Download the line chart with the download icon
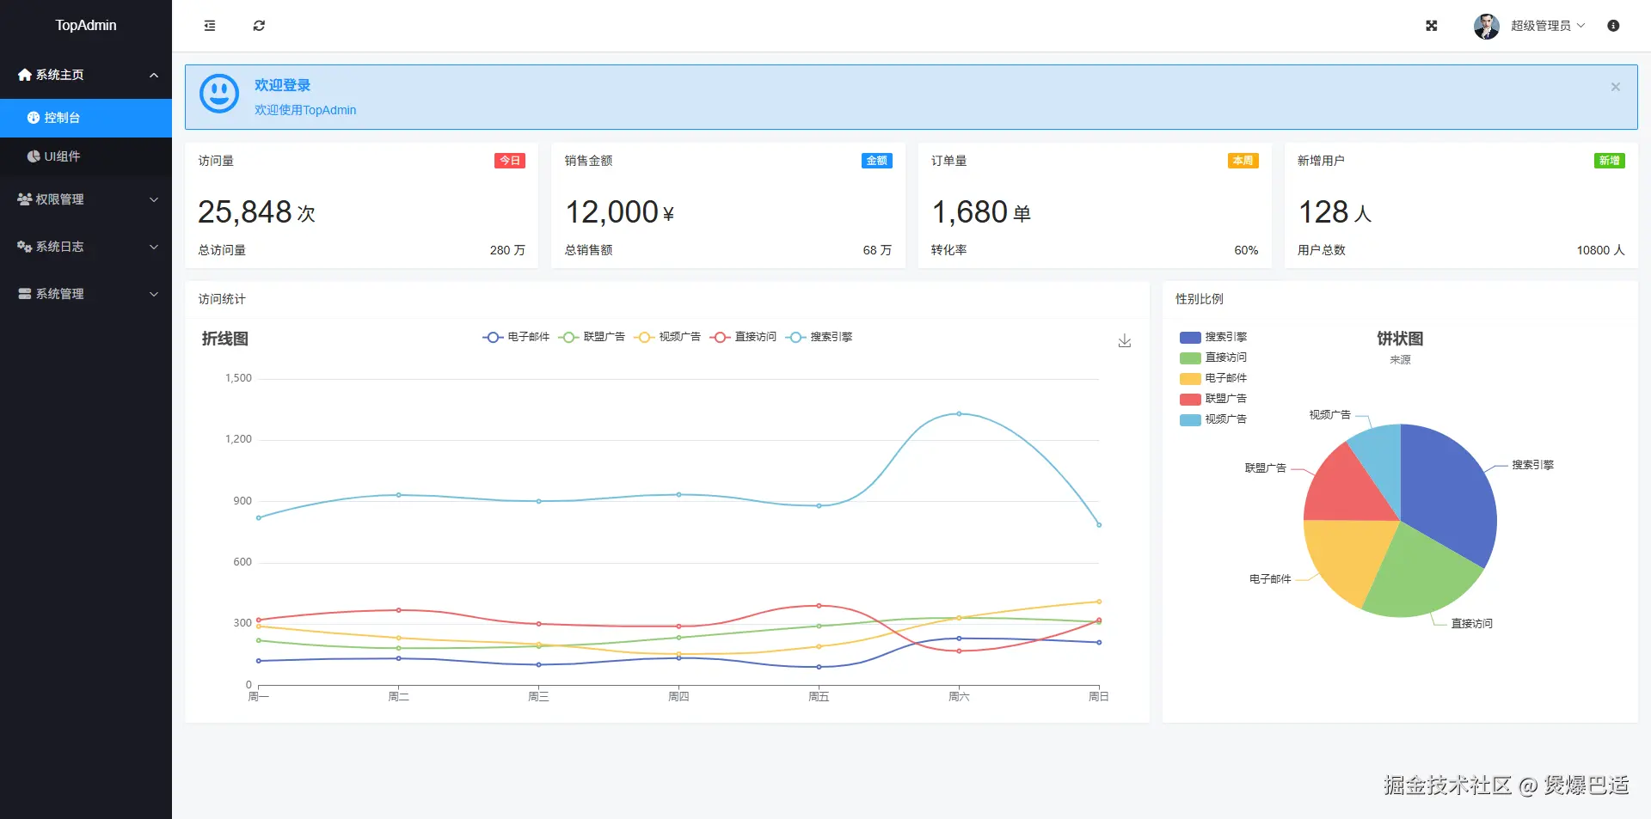The height and width of the screenshot is (819, 1651). [x=1124, y=340]
